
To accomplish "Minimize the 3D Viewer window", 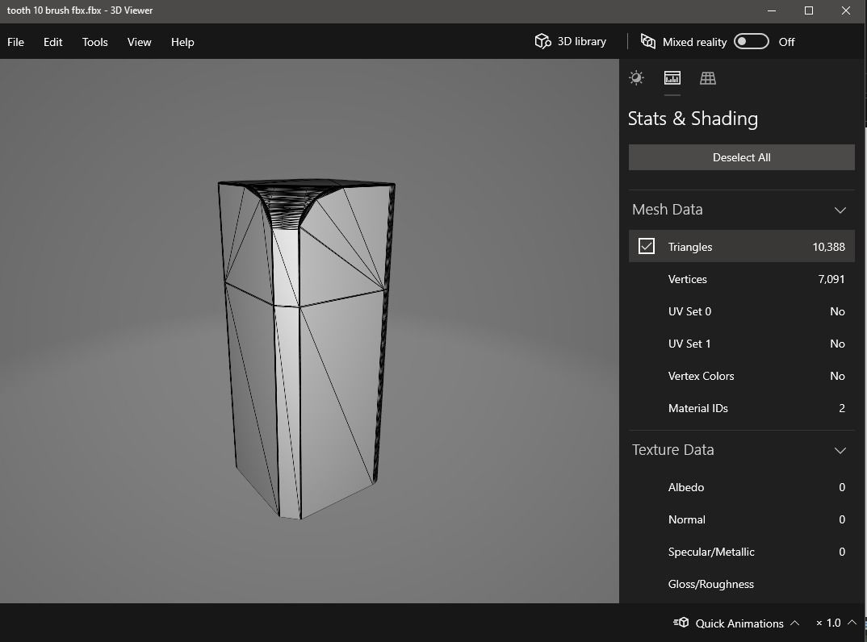I will 772,10.
